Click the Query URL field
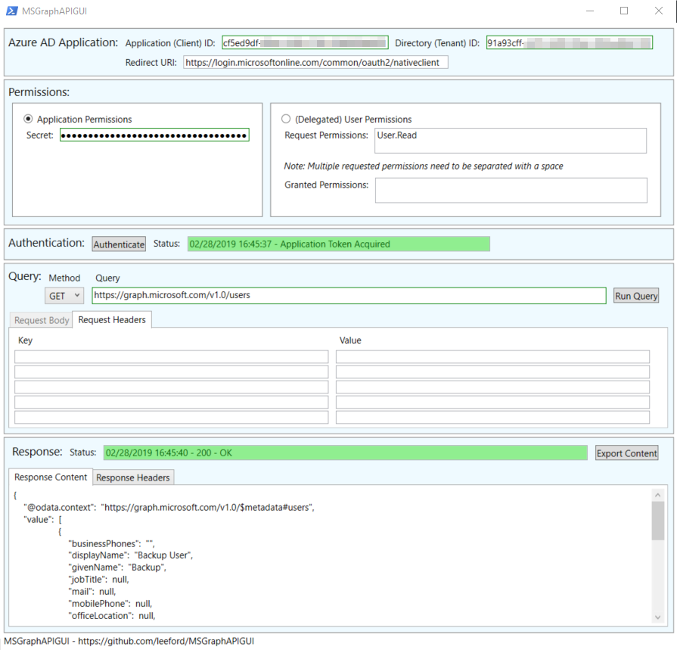Image resolution: width=677 pixels, height=650 pixels. 349,295
